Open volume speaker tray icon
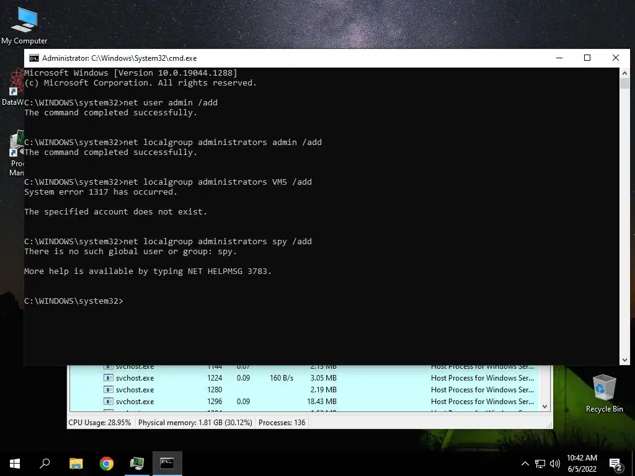635x476 pixels. pos(555,464)
